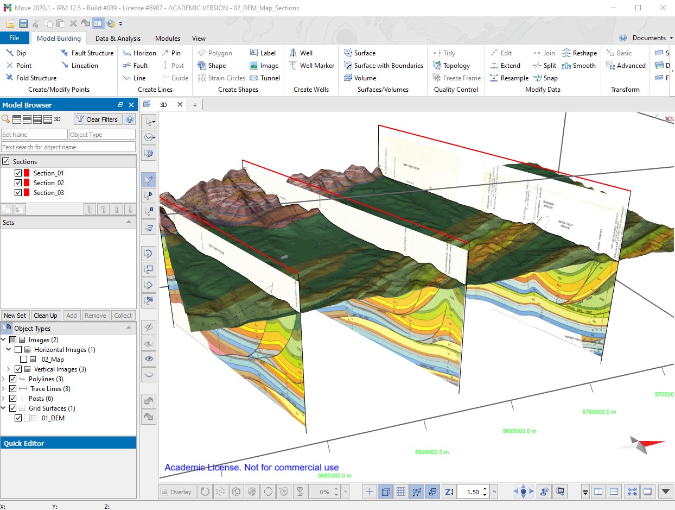Expand the Polylines tree node
Viewport: 675px width, 510px height.
click(x=4, y=379)
